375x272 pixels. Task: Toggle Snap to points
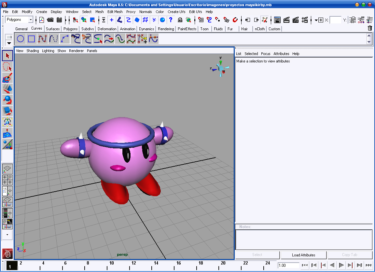click(x=218, y=20)
